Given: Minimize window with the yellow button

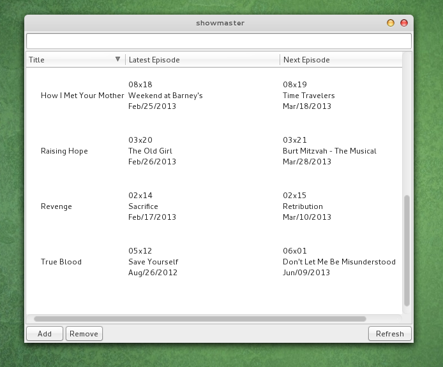Looking at the screenshot, I should [391, 23].
